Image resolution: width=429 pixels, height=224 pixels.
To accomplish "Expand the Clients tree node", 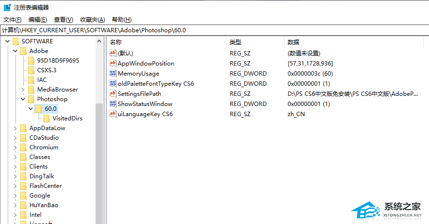I will [x=15, y=167].
